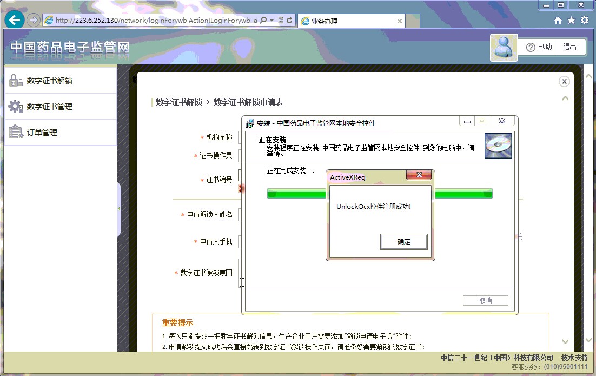Click the browser forward arrow button
596x376 pixels.
coord(34,21)
